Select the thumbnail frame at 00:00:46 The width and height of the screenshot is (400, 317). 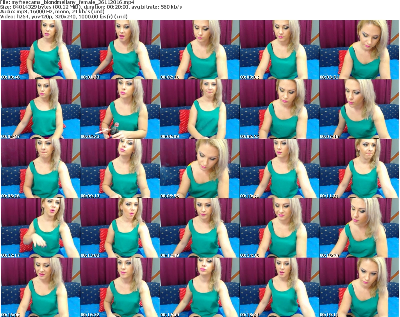pos(40,50)
